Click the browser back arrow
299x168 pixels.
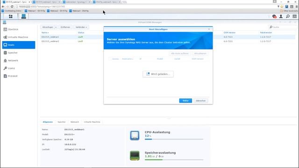3,7
